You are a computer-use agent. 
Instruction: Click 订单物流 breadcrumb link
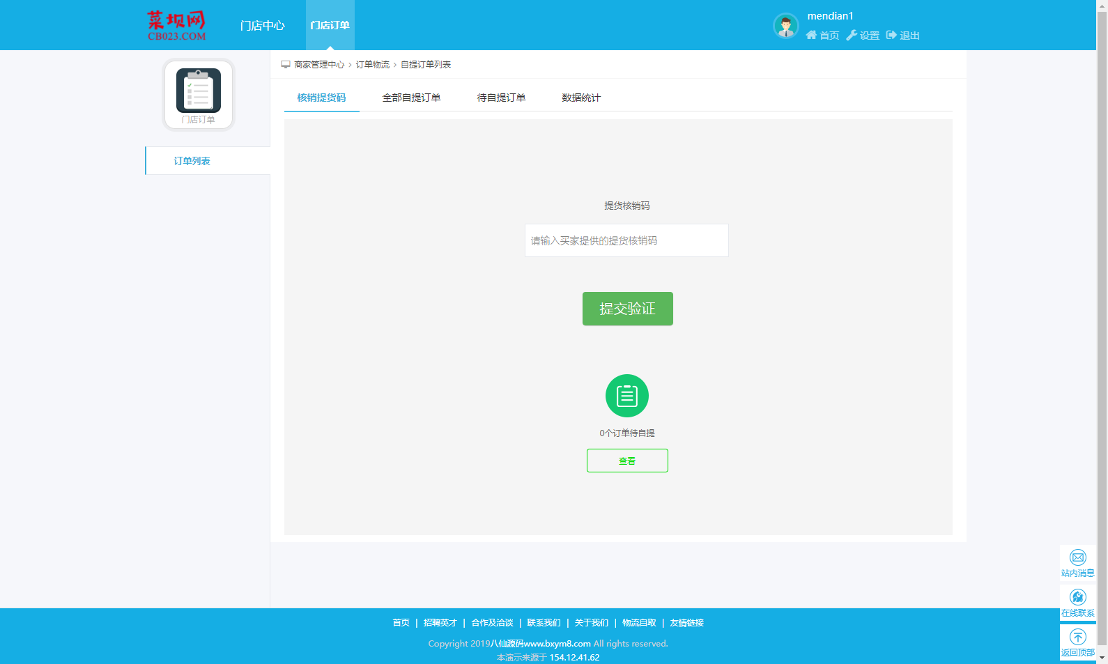point(373,65)
